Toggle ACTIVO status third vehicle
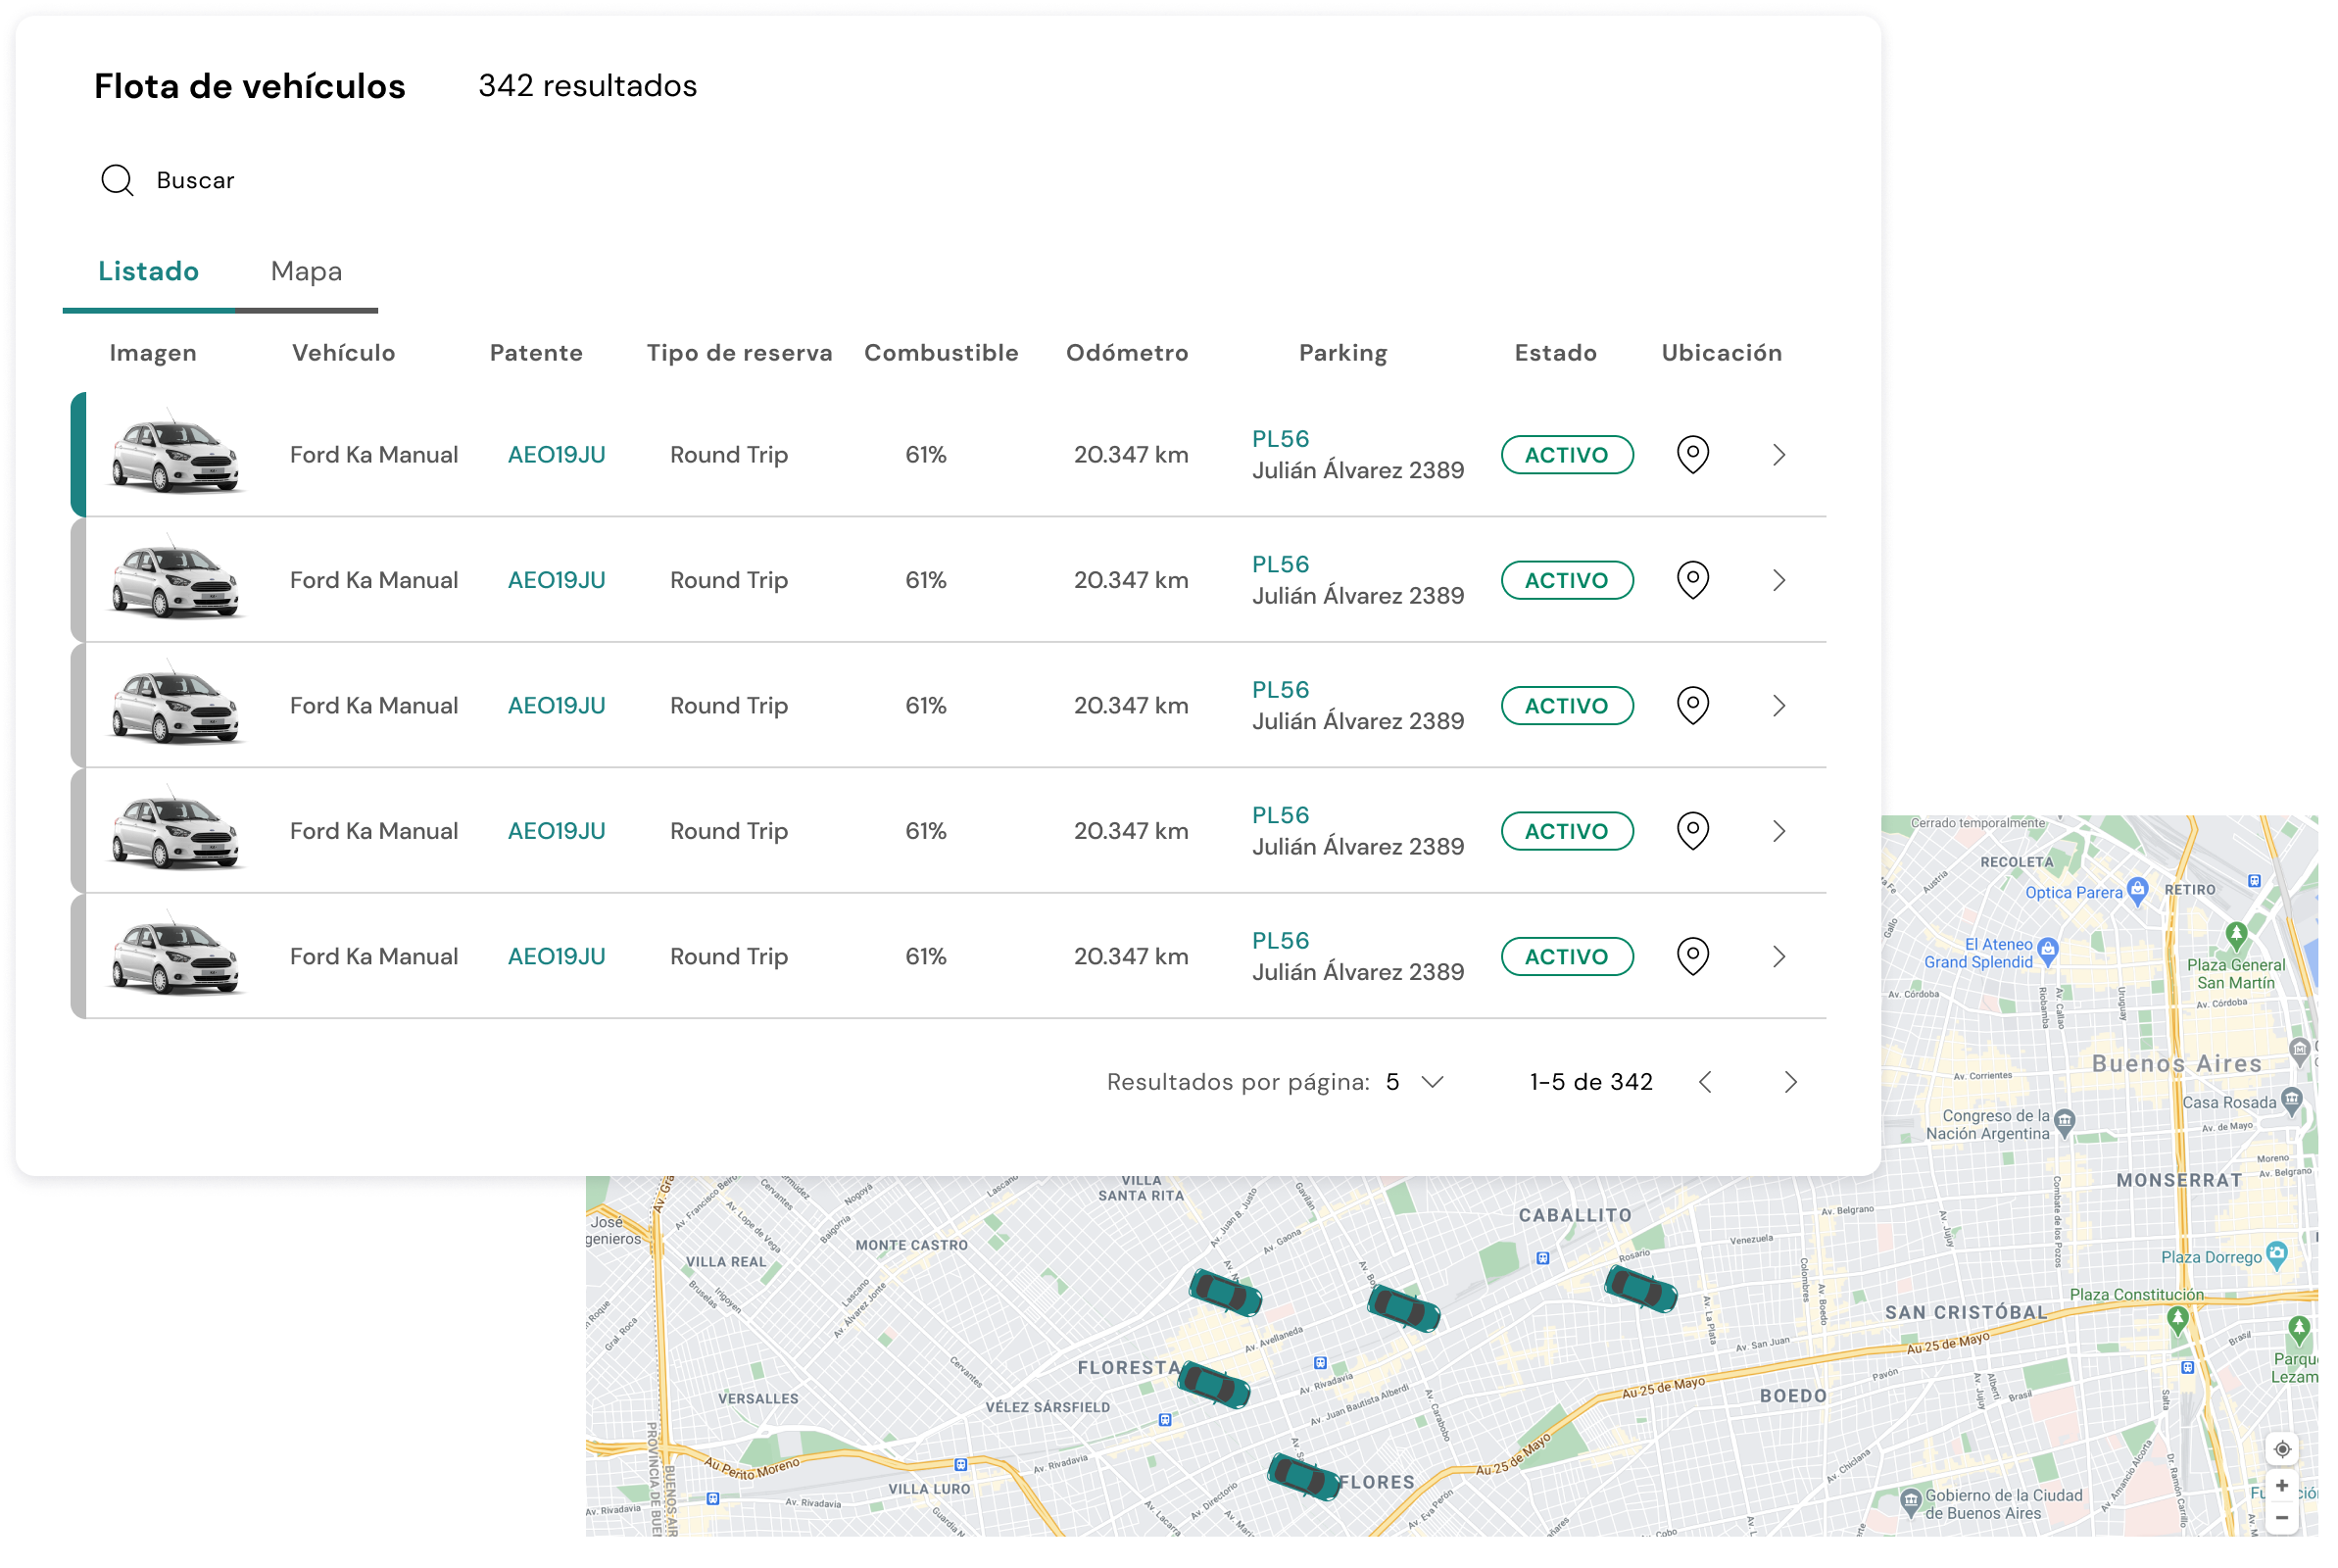The width and height of the screenshot is (2338, 1568). tap(1565, 706)
